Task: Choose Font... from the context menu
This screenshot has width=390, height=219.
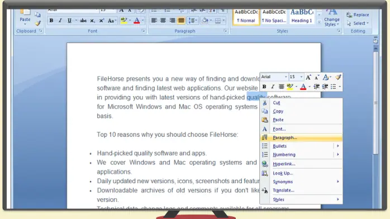Action: coord(301,129)
